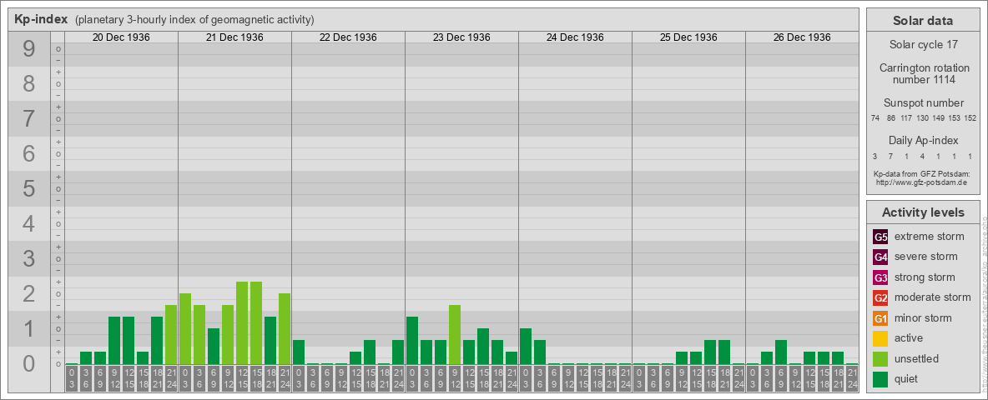988x400 pixels.
Task: Click the 21 Dec 0–3 hour bar
Action: coord(185,329)
